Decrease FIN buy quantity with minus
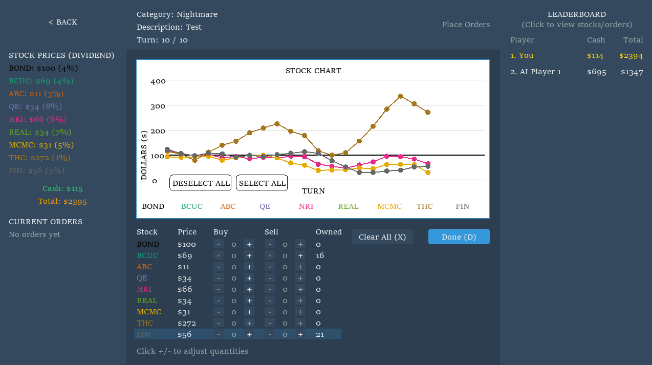The width and height of the screenshot is (652, 365). click(219, 334)
